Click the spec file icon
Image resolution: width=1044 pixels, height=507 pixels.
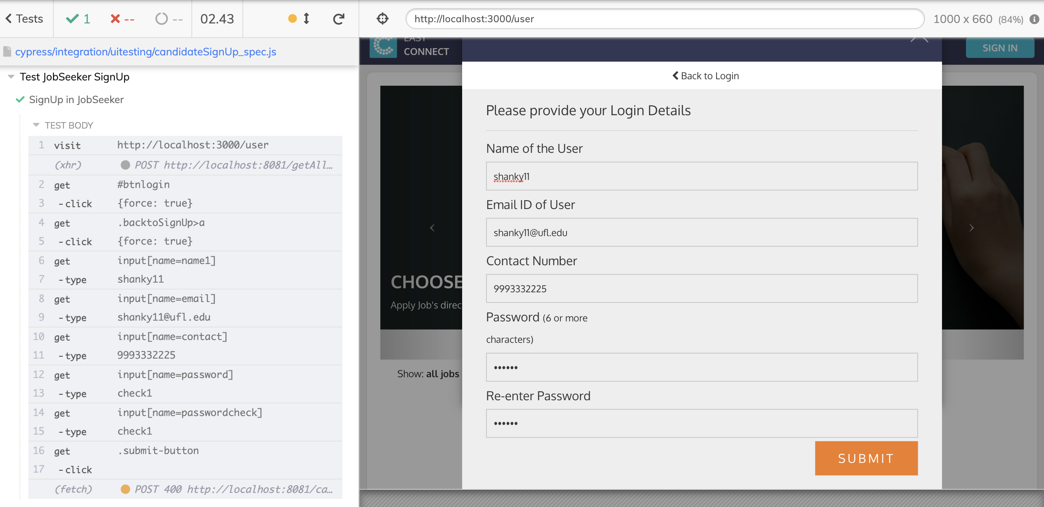7,52
